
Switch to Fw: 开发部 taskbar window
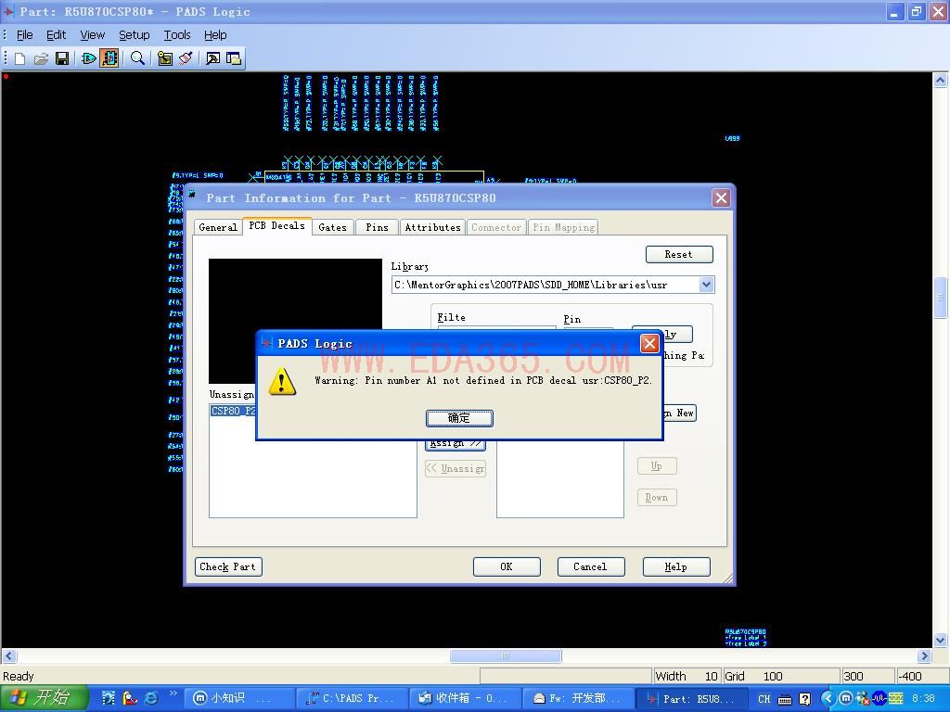pyautogui.click(x=579, y=699)
